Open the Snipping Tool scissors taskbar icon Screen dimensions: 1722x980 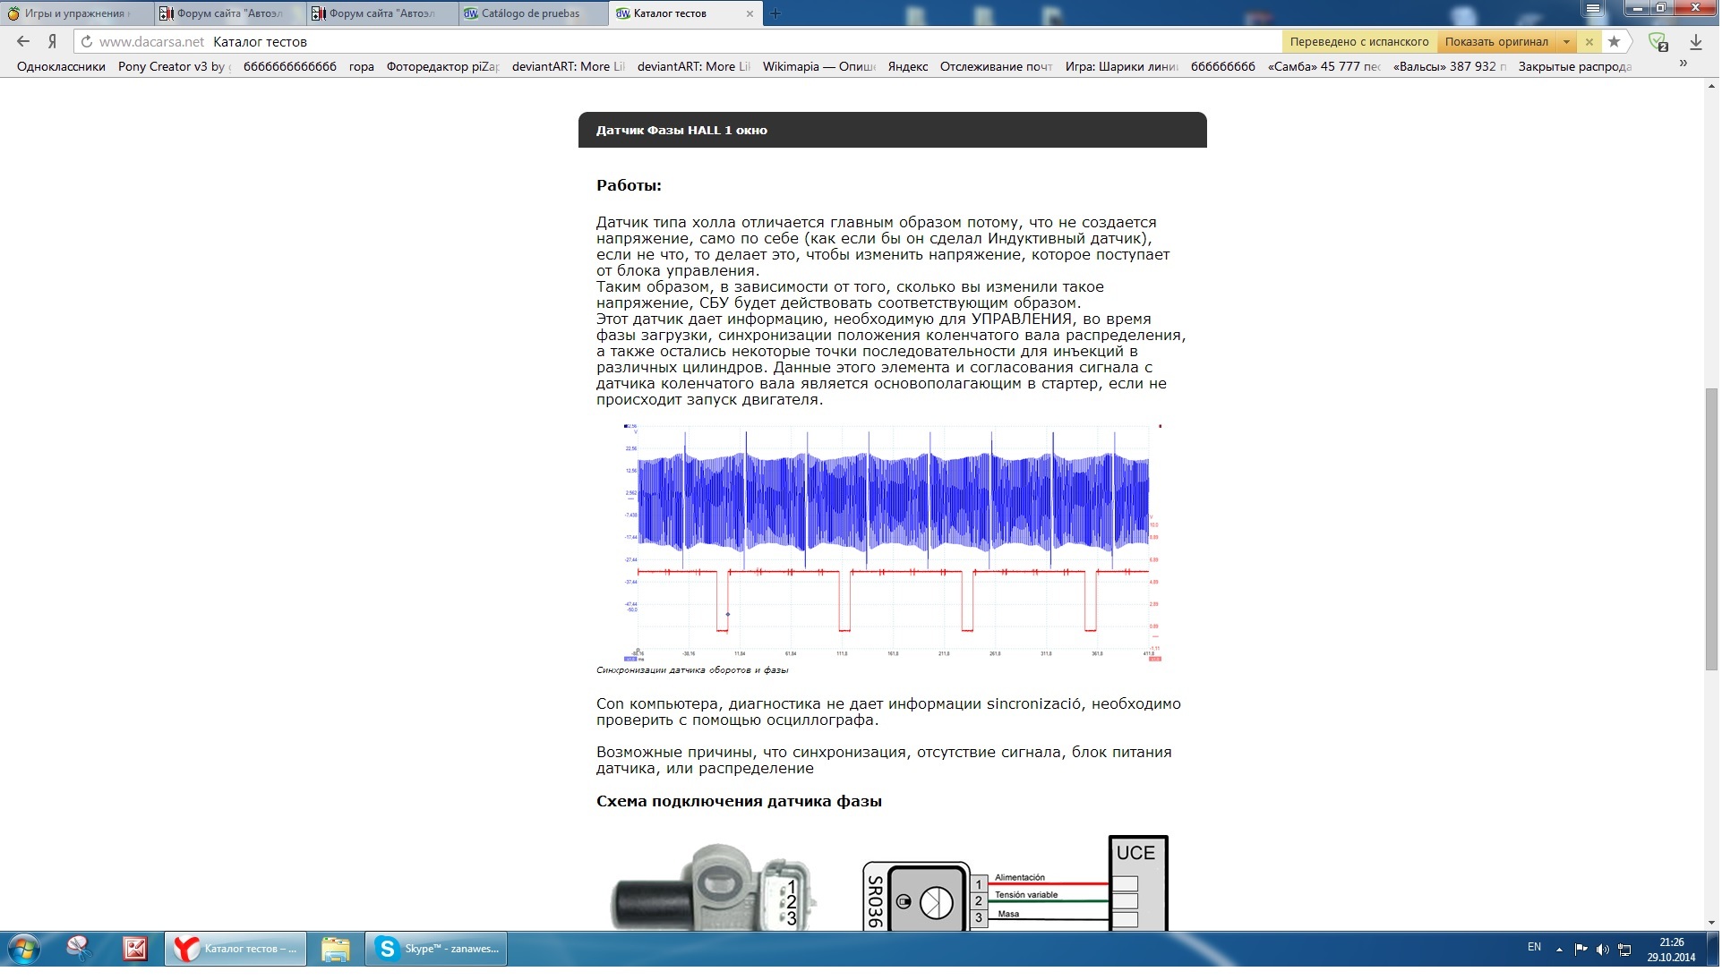tap(80, 949)
